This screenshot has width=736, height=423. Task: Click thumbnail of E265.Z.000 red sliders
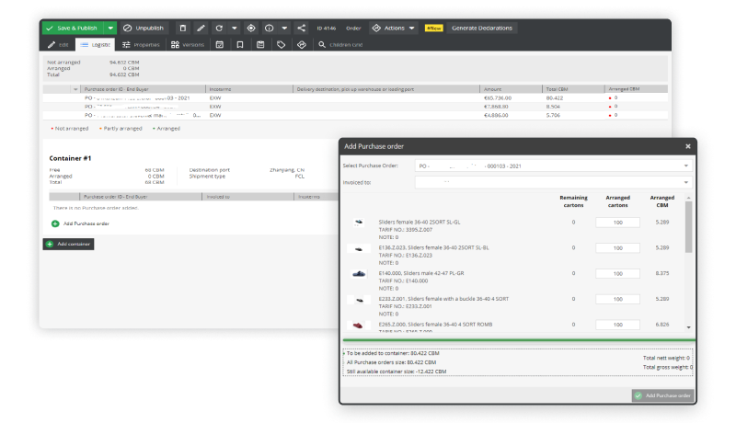pos(358,325)
